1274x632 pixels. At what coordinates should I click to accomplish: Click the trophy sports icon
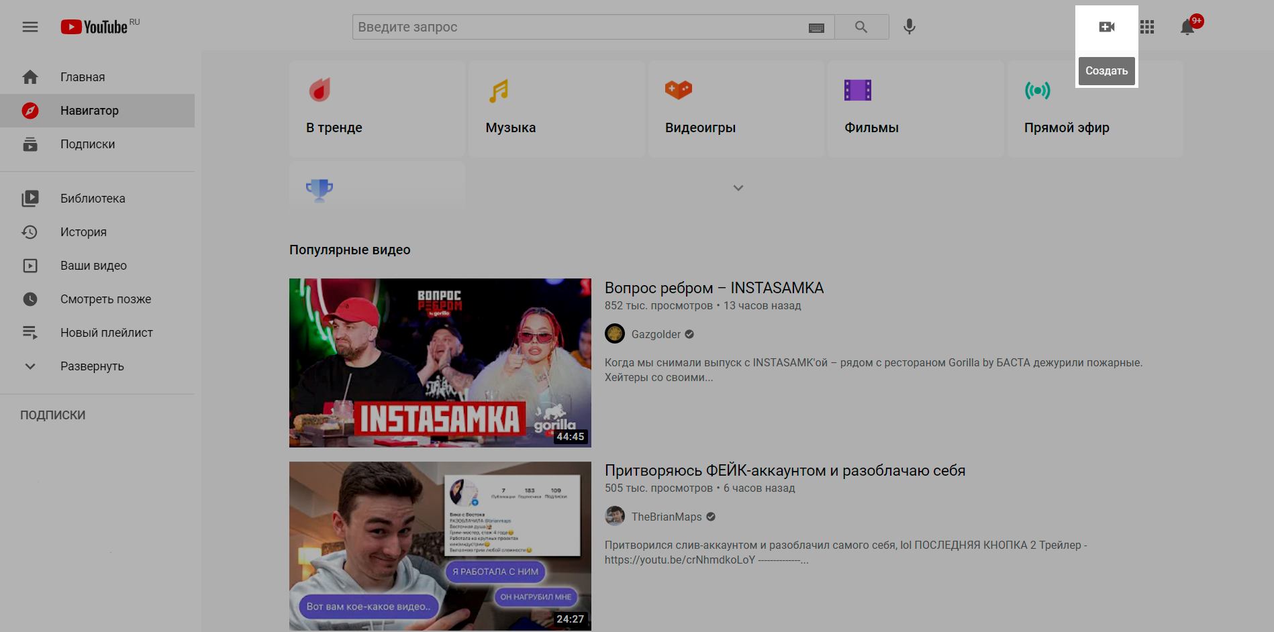pos(320,190)
